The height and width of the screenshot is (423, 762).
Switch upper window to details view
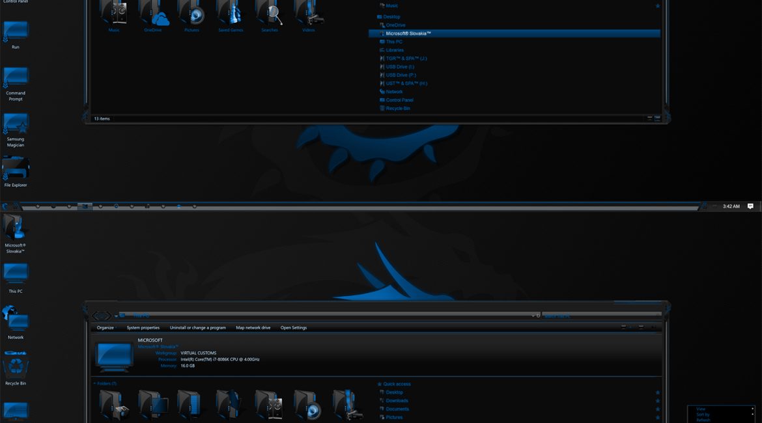650,118
